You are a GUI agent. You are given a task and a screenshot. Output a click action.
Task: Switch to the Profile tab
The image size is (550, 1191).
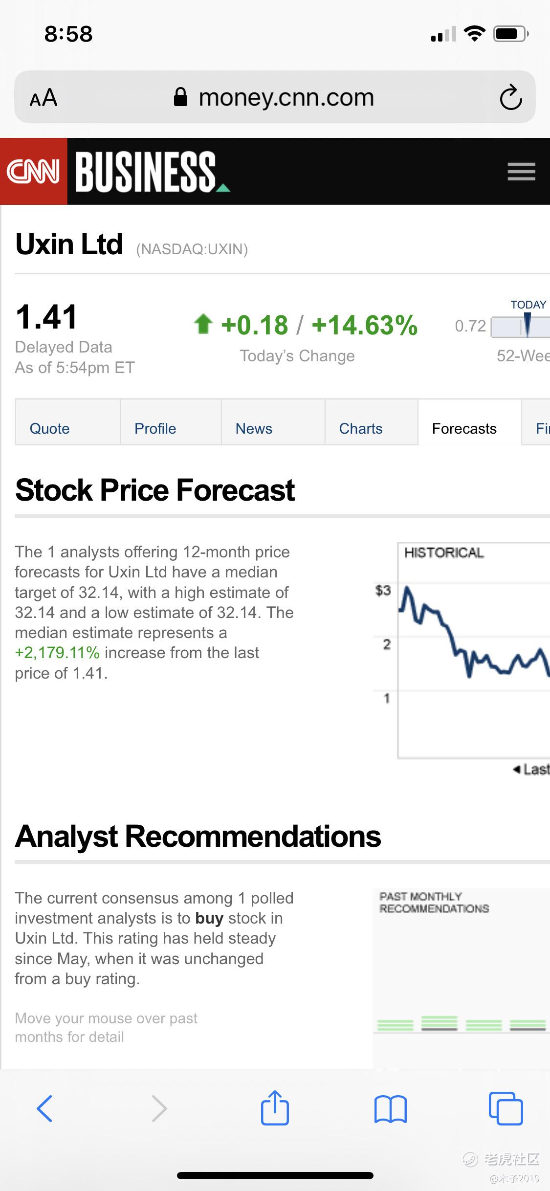155,428
